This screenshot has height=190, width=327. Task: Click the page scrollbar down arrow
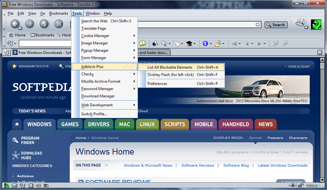(x=322, y=179)
